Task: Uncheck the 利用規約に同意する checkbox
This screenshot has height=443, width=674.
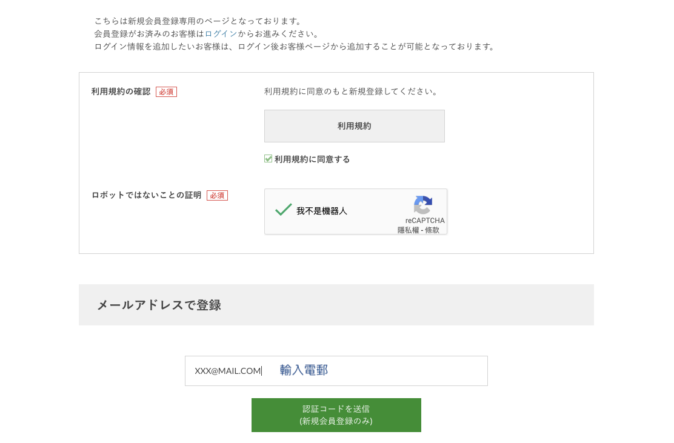Action: click(x=269, y=159)
